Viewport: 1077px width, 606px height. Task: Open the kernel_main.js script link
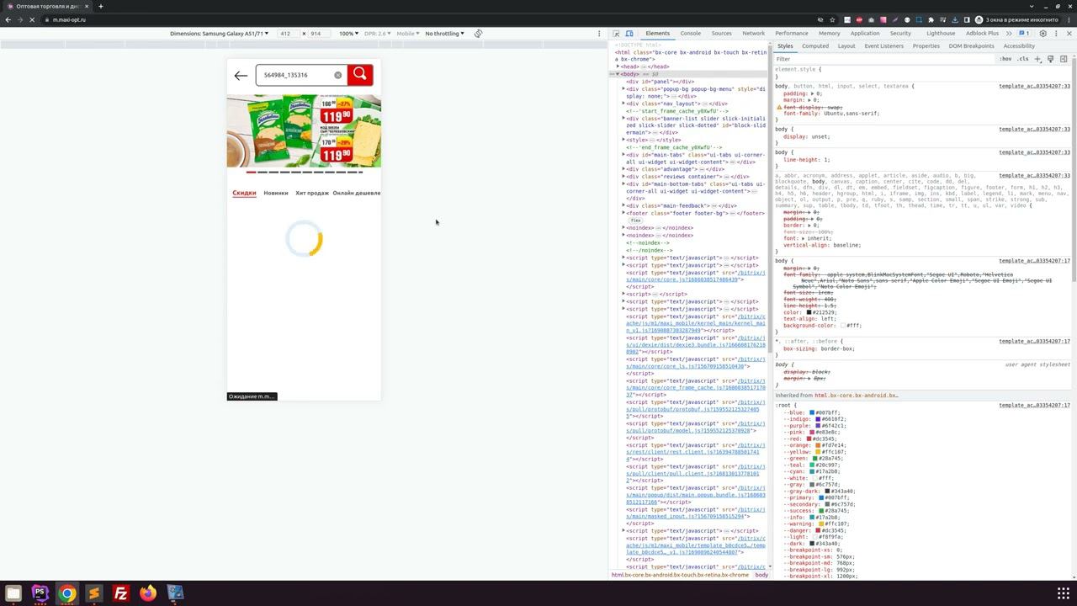(x=695, y=323)
